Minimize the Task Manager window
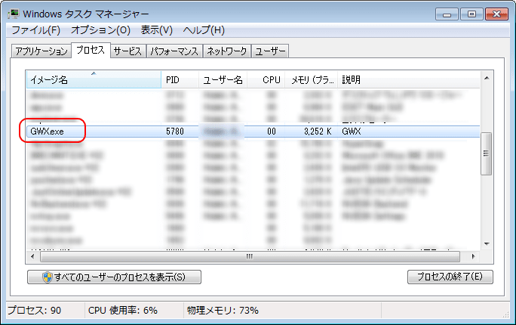Viewport: 516px width, 325px height. 447,14
